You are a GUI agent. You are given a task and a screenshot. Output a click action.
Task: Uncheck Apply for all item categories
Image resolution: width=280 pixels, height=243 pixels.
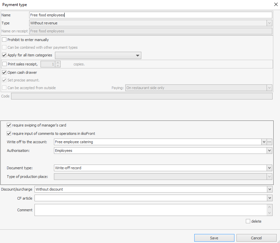click(4, 55)
